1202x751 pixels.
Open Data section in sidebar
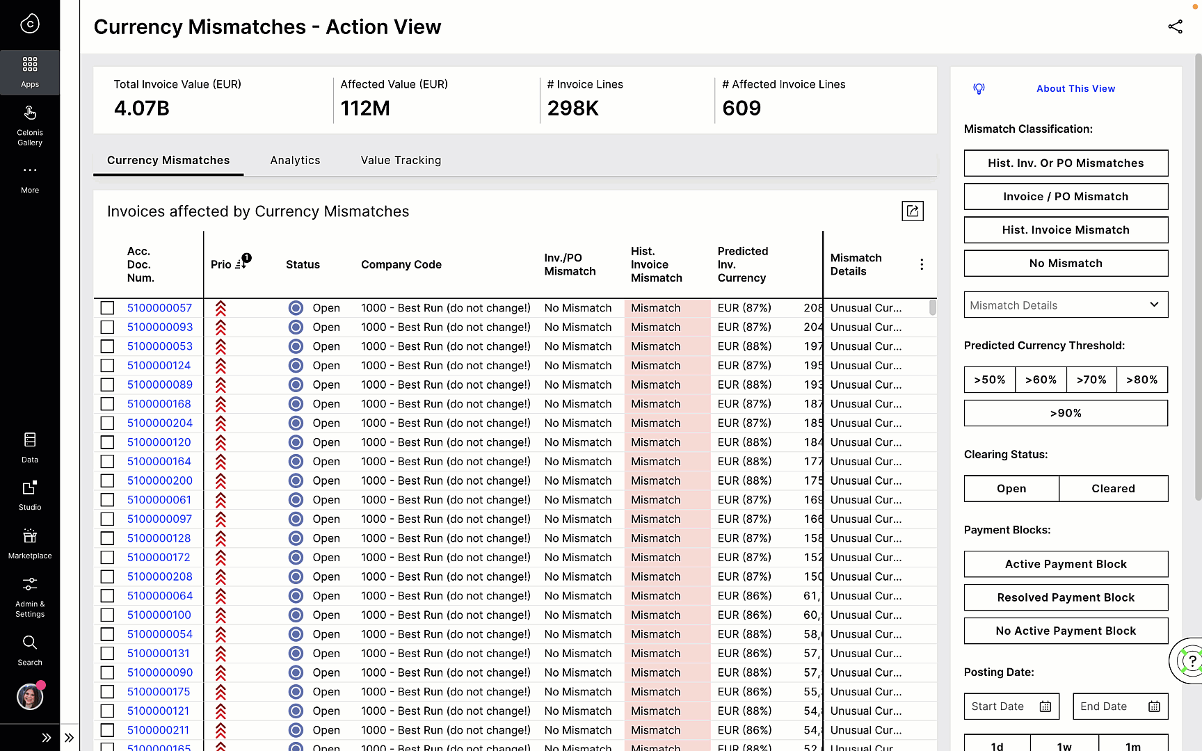[x=30, y=448]
